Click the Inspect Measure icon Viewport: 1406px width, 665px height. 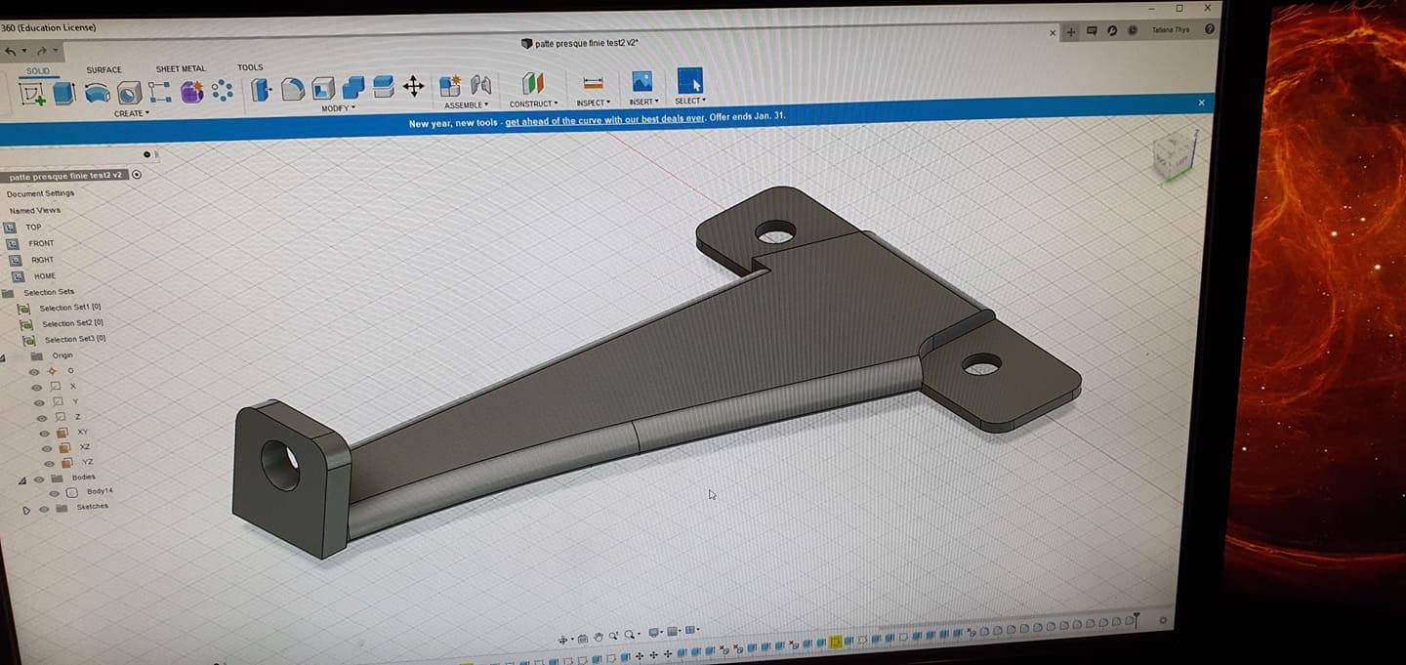tap(593, 83)
